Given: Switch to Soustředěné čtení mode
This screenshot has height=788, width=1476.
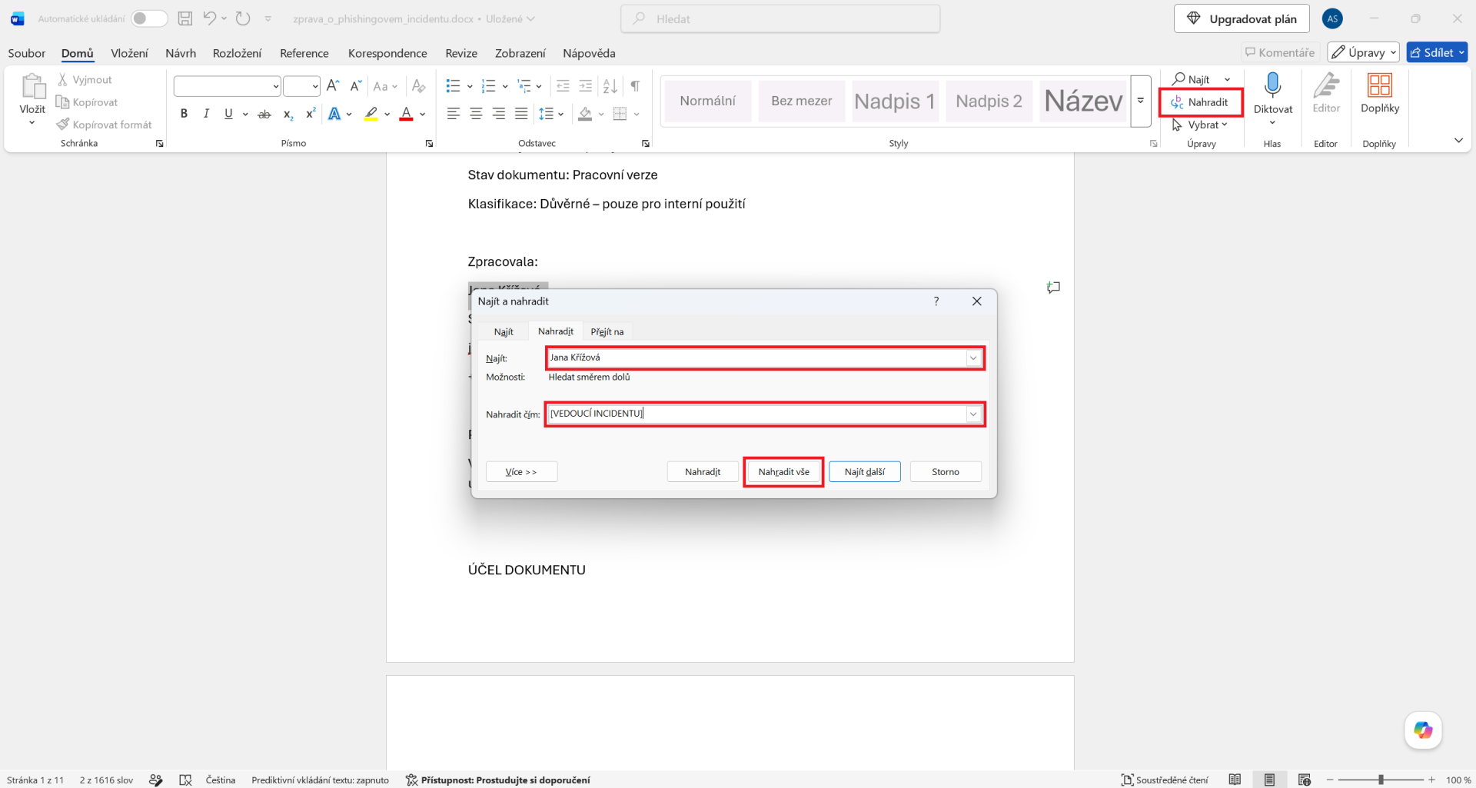Looking at the screenshot, I should pos(1165,780).
